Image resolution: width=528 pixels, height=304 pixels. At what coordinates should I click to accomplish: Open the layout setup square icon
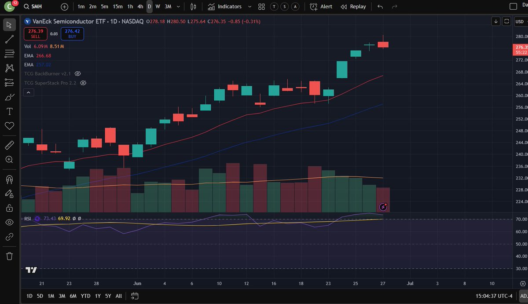(513, 6)
